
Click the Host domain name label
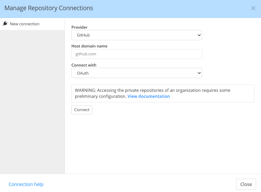click(89, 46)
